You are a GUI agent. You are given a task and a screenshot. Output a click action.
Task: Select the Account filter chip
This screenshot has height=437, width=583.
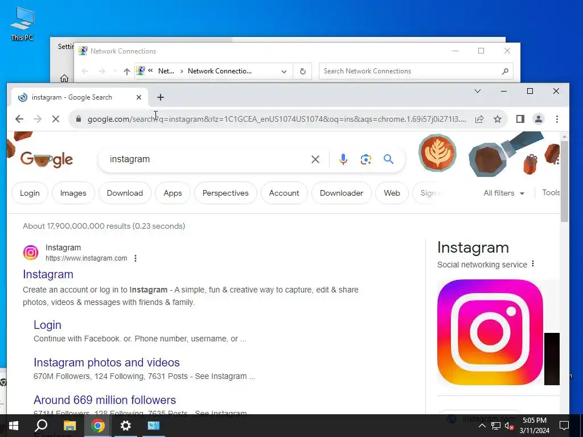[x=284, y=193]
